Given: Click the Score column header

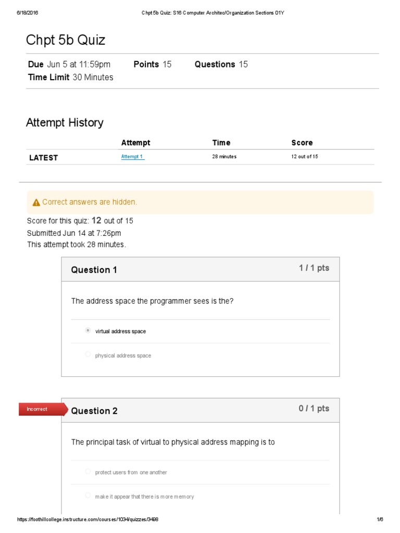Looking at the screenshot, I should coord(302,143).
